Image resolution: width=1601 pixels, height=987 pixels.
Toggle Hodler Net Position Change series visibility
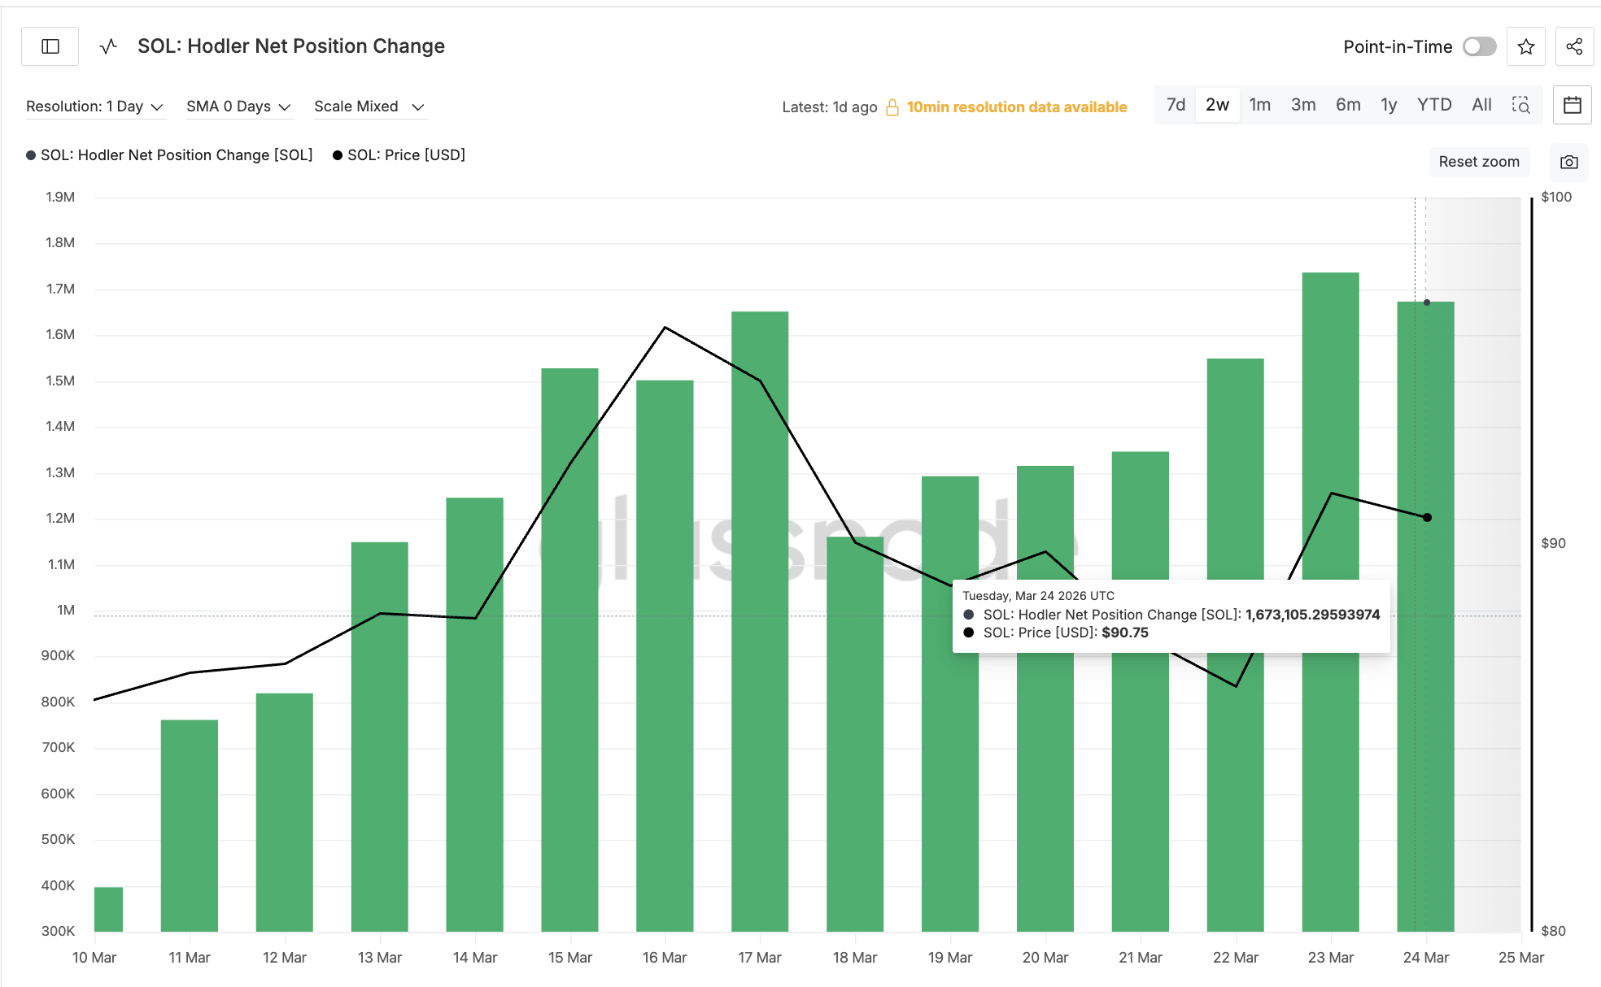coord(169,154)
